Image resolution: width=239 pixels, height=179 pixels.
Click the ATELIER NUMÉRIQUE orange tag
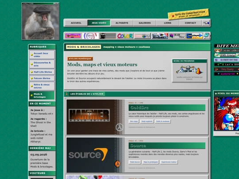(x=80, y=59)
